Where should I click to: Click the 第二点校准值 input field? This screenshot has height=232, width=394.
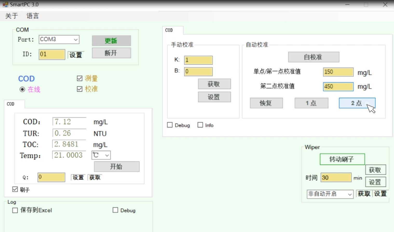(x=338, y=87)
